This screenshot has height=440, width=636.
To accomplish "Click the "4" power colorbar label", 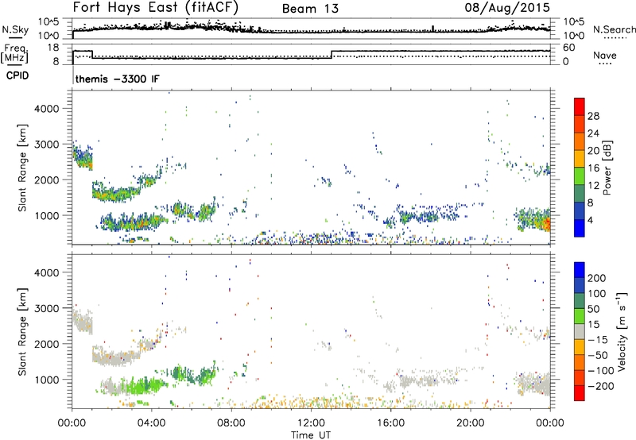I will pyautogui.click(x=590, y=221).
